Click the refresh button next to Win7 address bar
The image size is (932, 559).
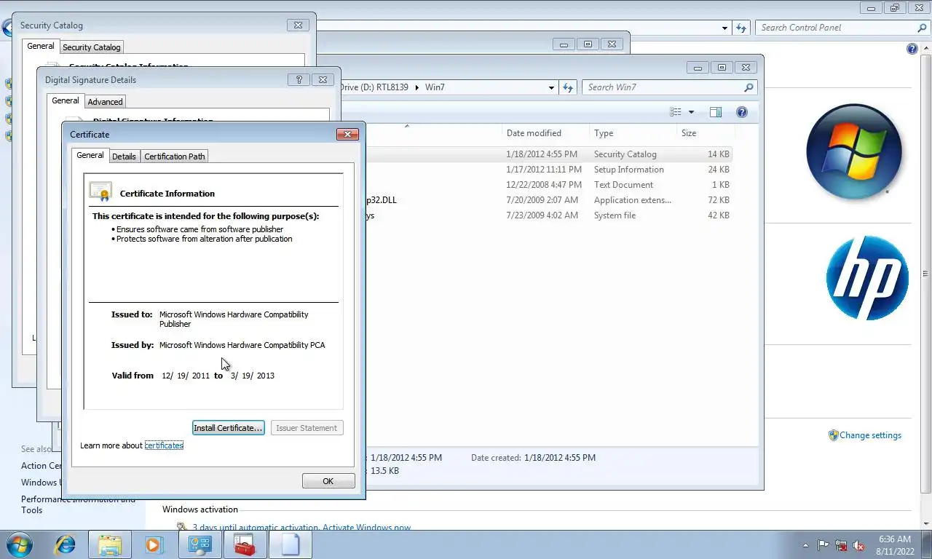point(568,87)
